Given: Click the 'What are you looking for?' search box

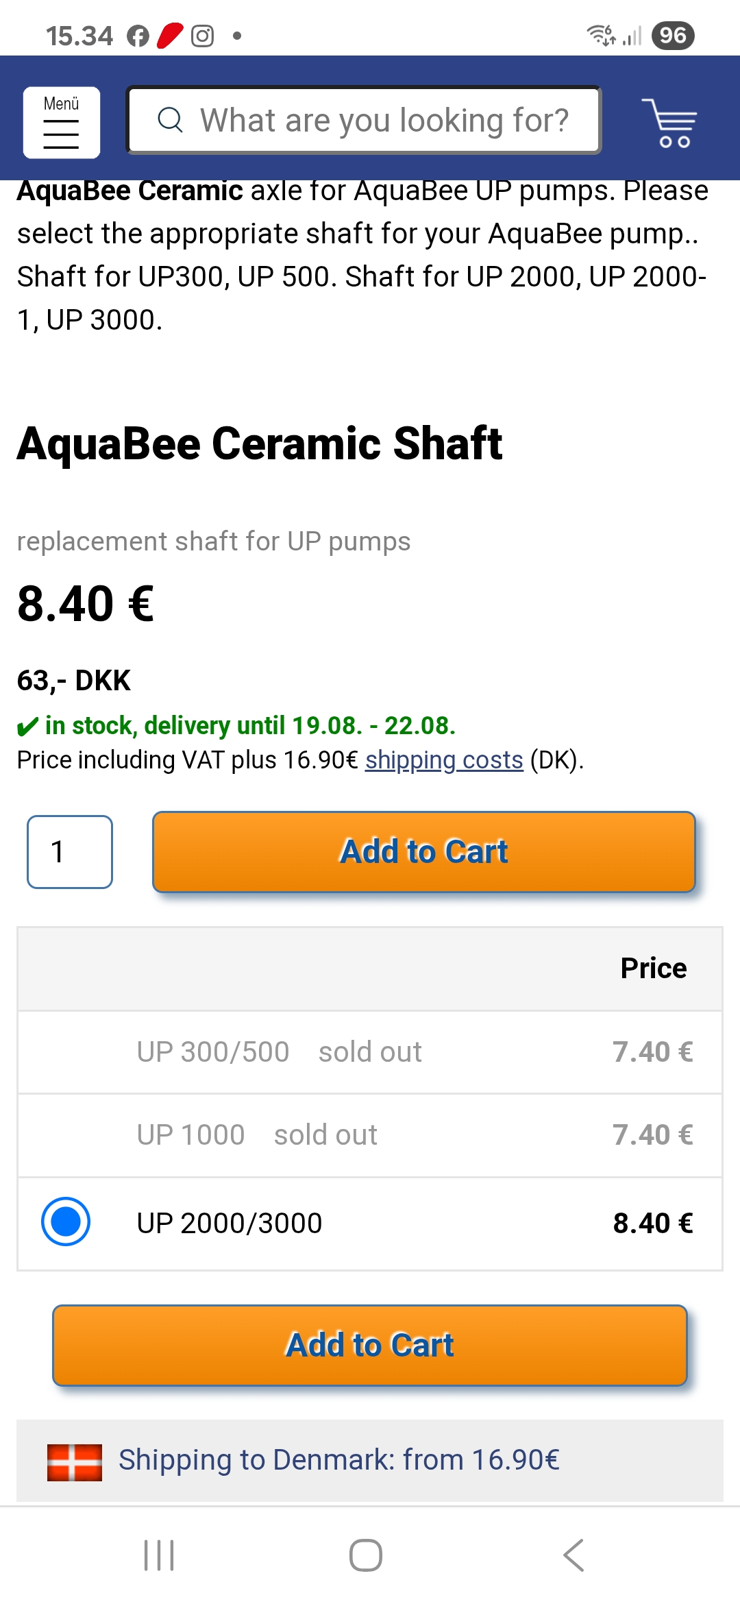Looking at the screenshot, I should pos(384,121).
